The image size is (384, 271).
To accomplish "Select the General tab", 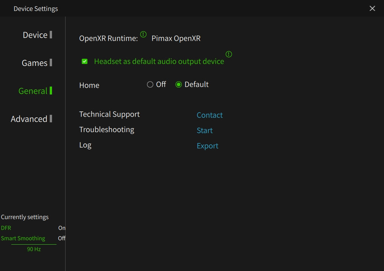I will coord(33,91).
